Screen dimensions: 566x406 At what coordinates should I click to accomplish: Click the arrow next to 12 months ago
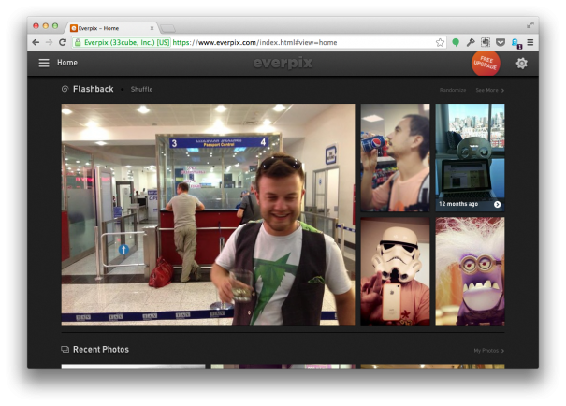tap(497, 204)
